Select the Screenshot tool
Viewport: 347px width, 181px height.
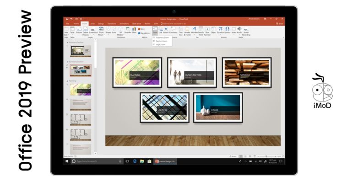point(93,30)
